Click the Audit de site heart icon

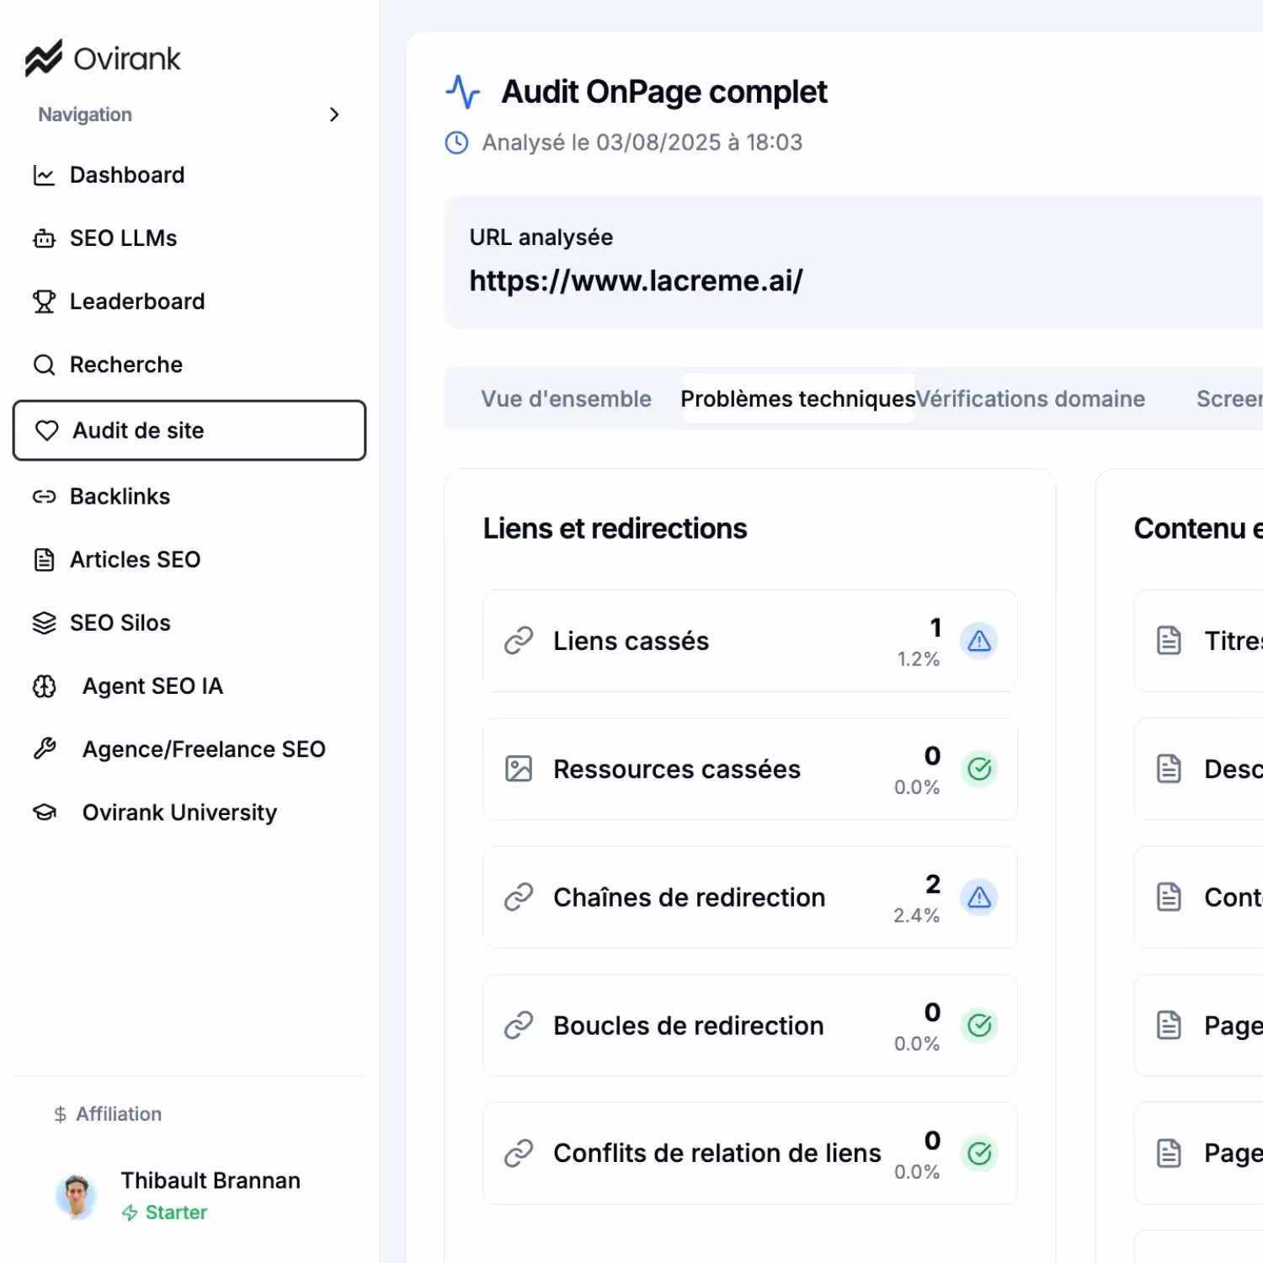[47, 430]
